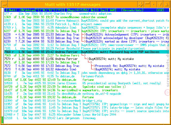Select message 10321 'fortune'
Image resolution: width=171 pixels, height=125 pixels.
(87, 80)
